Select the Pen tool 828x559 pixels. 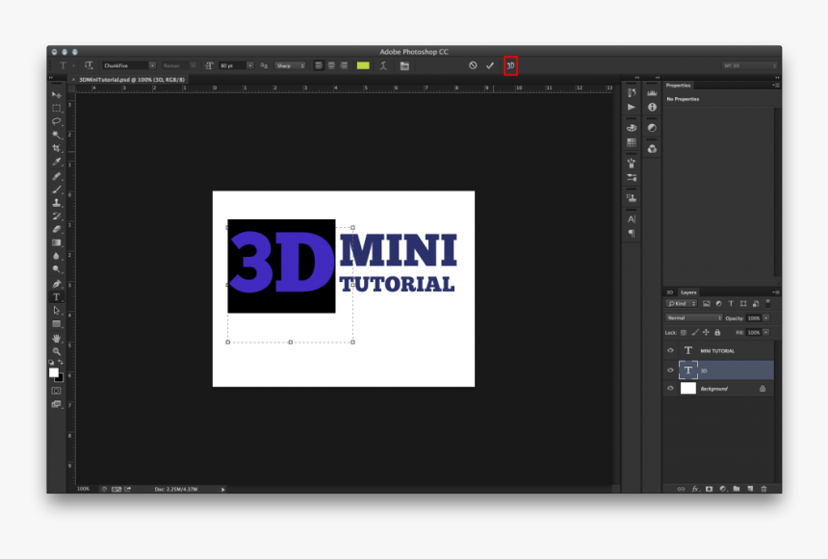click(57, 284)
